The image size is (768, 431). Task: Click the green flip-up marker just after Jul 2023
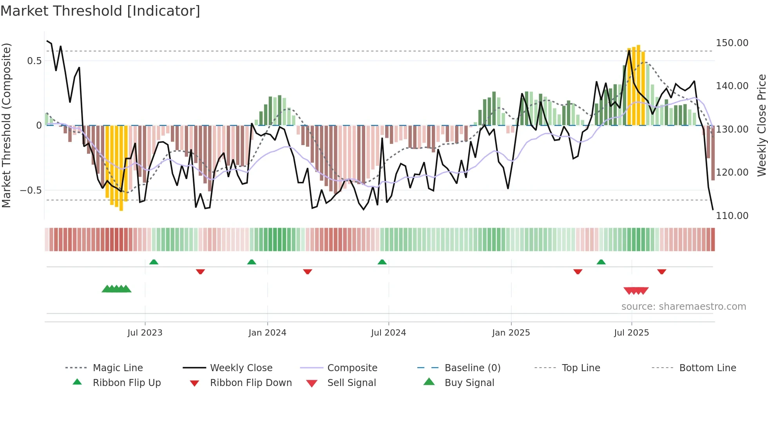pos(154,262)
